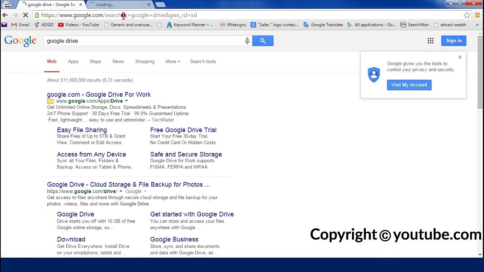
Task: Select the News search tab
Action: coord(118,62)
